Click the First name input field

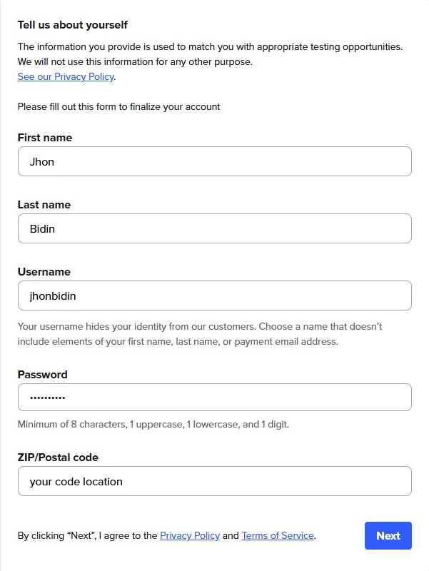pos(214,161)
